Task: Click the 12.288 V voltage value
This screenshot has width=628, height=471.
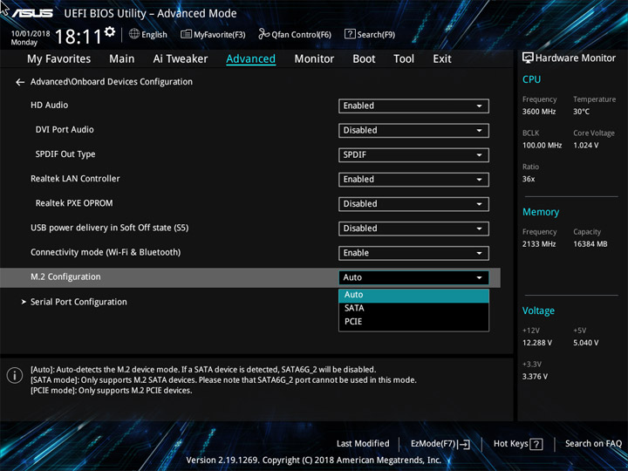Action: [536, 343]
